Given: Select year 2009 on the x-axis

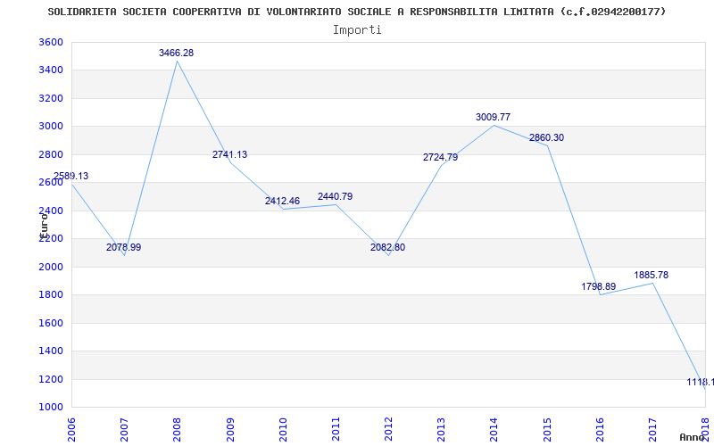Looking at the screenshot, I should click(230, 429).
